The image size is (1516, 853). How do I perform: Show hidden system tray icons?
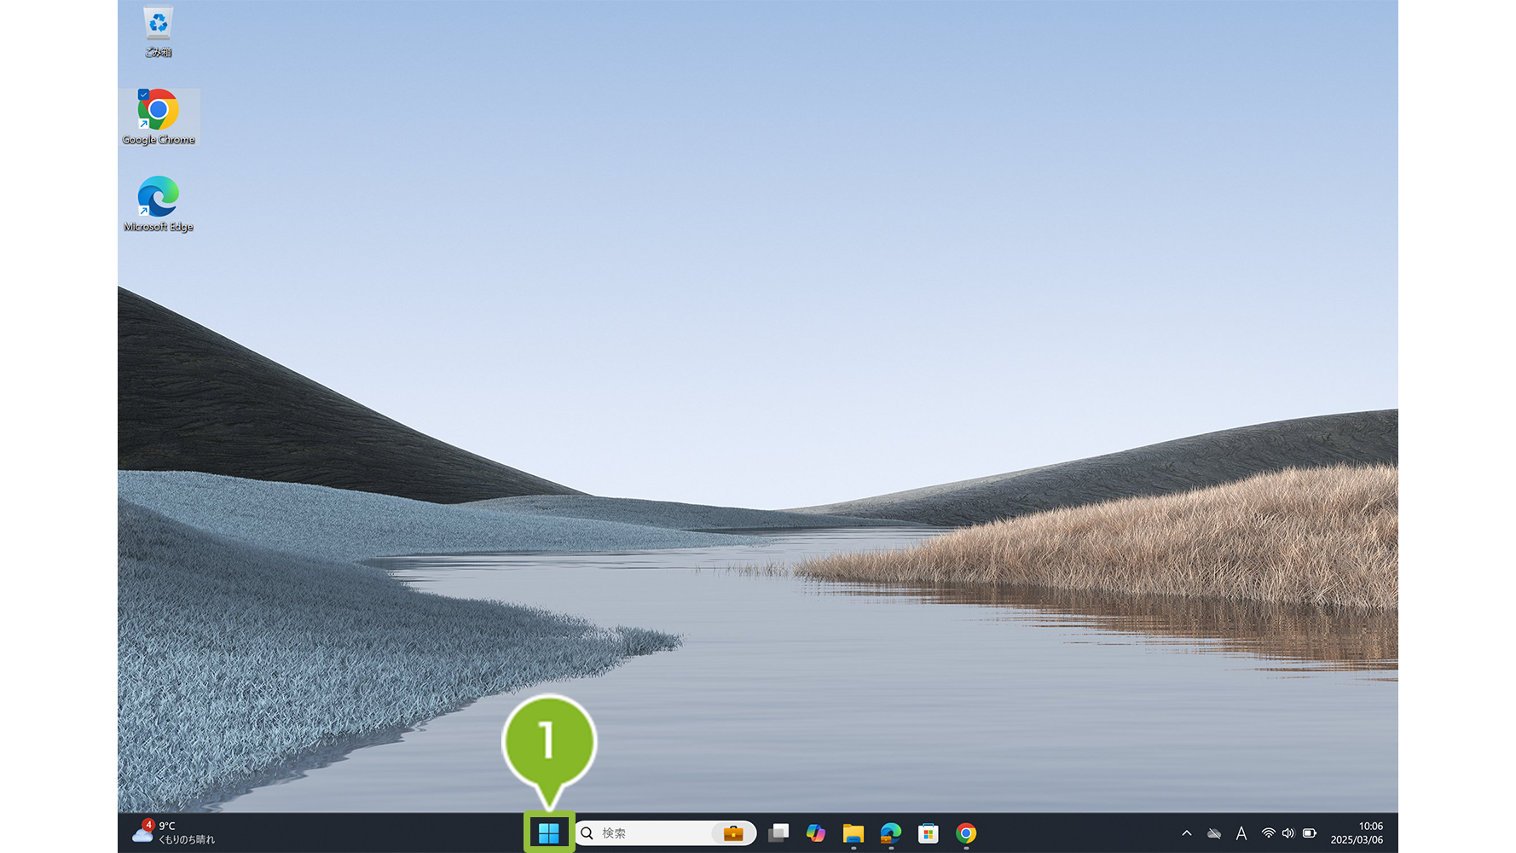pos(1186,833)
